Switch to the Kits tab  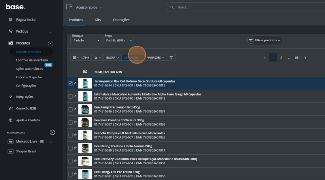tap(98, 20)
